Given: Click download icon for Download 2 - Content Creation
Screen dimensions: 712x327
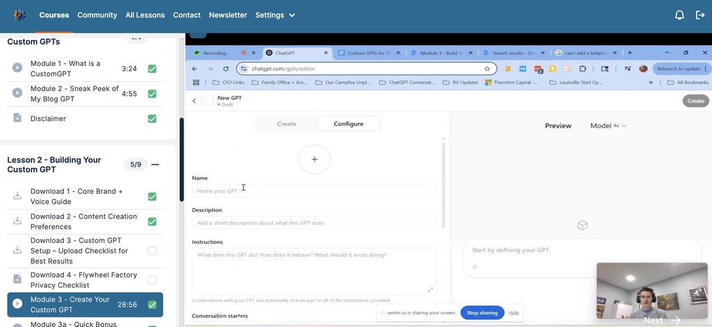Looking at the screenshot, I should [17, 221].
